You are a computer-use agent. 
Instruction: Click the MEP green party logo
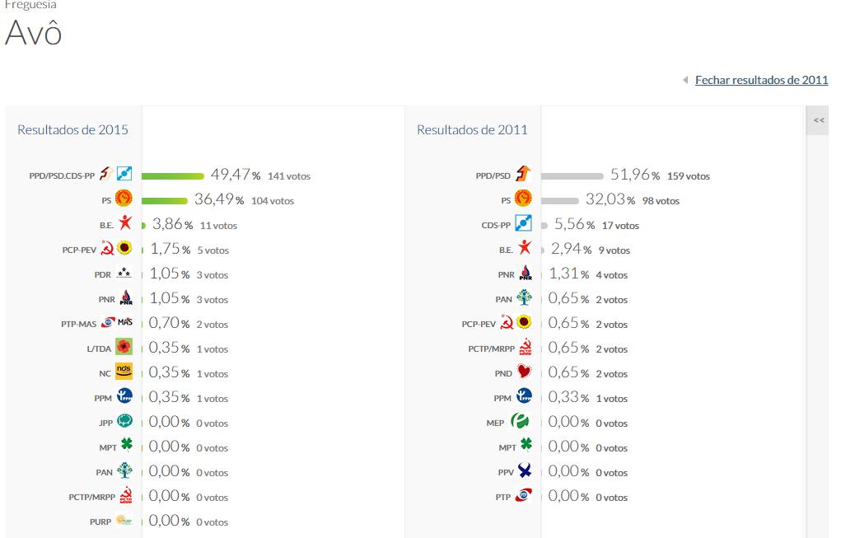pyautogui.click(x=520, y=422)
